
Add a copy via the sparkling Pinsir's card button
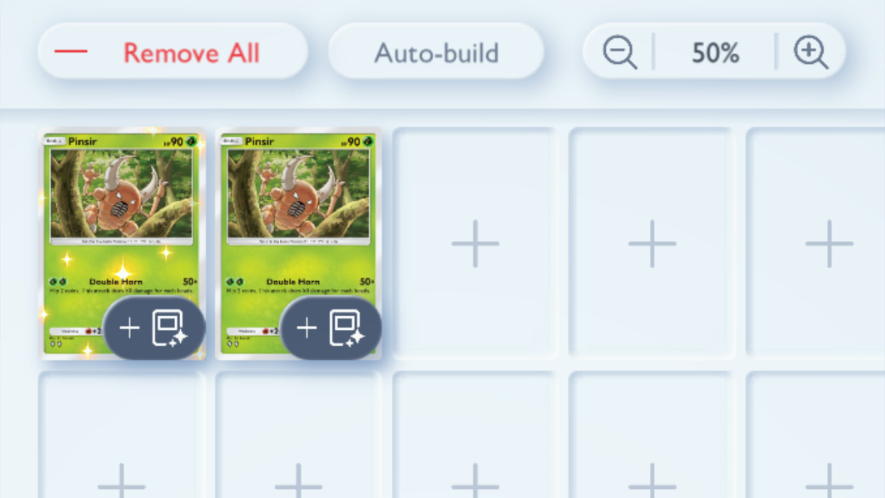pos(154,328)
